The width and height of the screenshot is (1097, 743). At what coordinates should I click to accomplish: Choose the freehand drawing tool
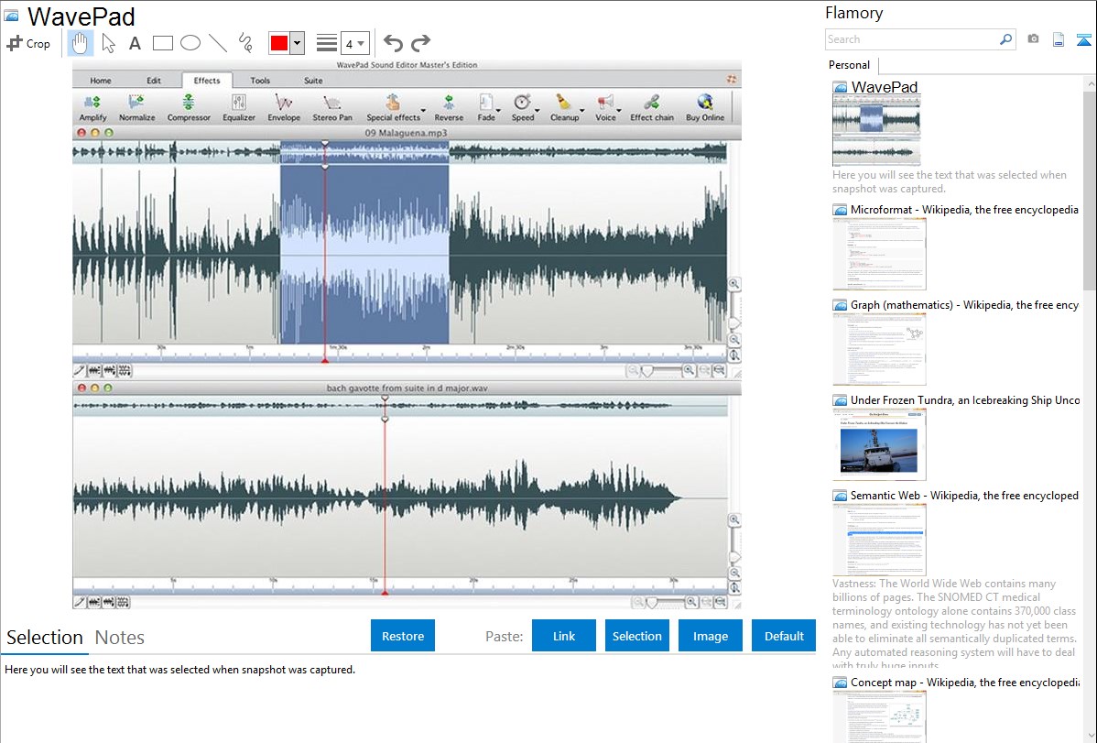[244, 43]
